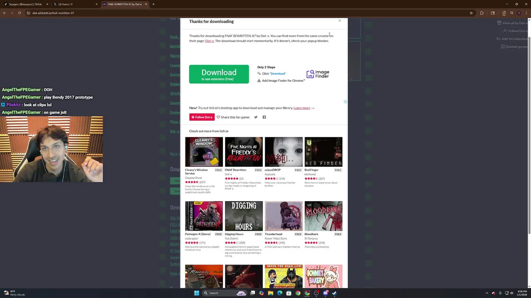The image size is (531, 298).
Task: Open Vuk Dobric author link
Action: click(x=231, y=238)
